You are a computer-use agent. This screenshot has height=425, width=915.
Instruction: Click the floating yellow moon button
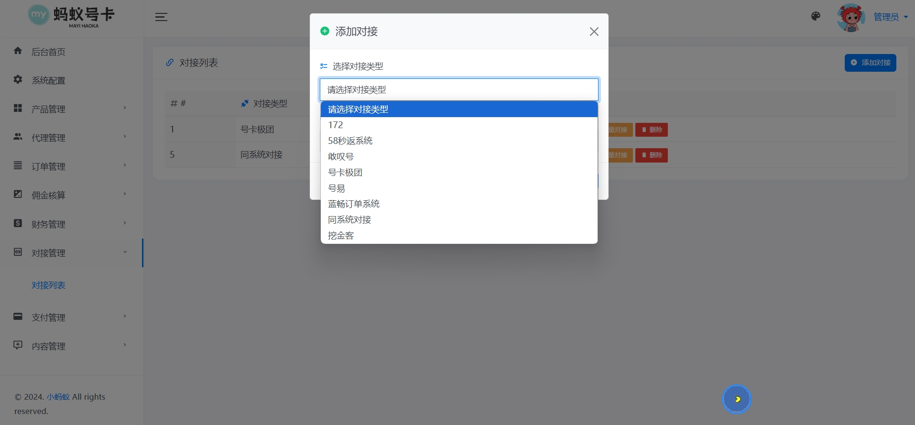[x=737, y=399]
